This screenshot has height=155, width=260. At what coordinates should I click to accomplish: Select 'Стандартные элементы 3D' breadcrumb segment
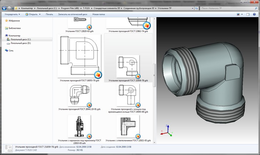[107, 8]
